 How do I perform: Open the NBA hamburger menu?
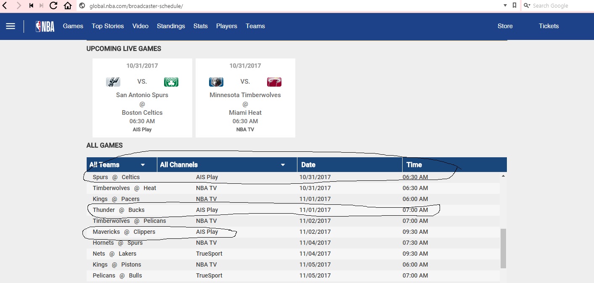pos(11,26)
